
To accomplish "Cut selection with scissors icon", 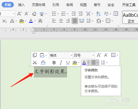I will click(35, 63).
